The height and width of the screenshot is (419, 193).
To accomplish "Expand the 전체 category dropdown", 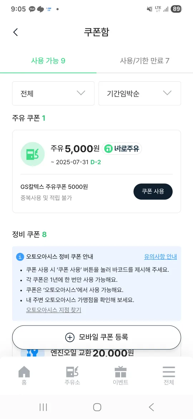I will coord(53,93).
